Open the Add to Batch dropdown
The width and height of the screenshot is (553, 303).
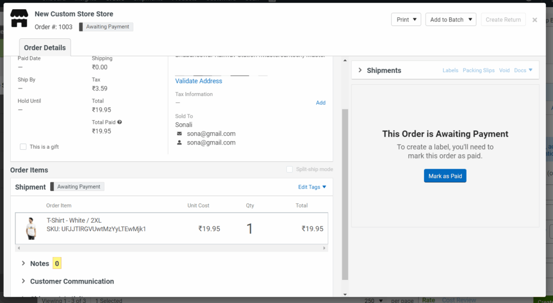(450, 20)
